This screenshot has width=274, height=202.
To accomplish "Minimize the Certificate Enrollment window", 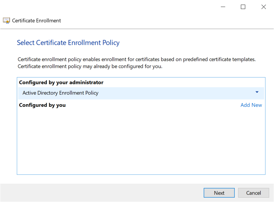I will tap(223, 7).
